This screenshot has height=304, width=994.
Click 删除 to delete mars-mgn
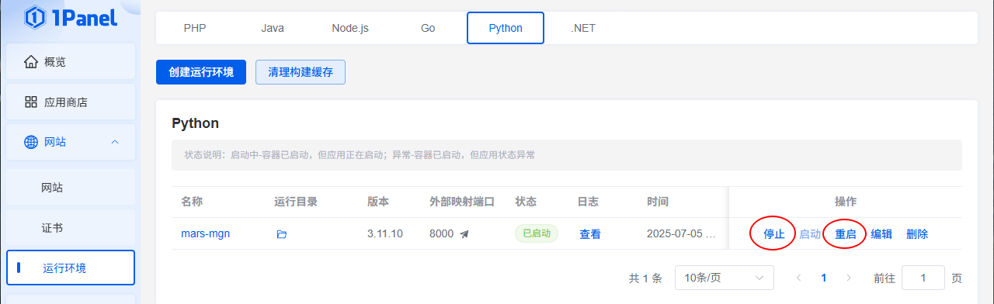click(917, 233)
